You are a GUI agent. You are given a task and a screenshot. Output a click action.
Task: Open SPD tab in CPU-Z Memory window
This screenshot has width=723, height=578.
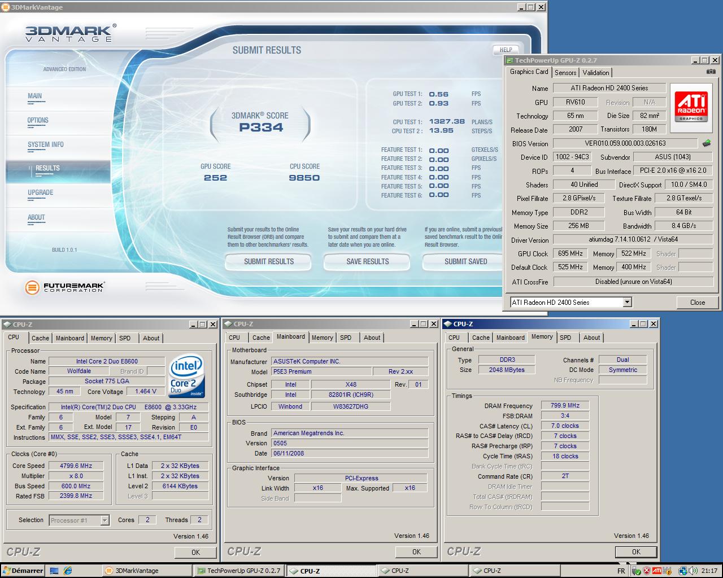[x=565, y=338]
